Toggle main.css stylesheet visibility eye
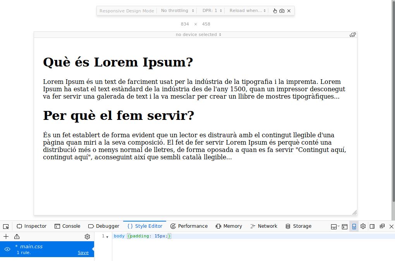395x261 pixels. 7,249
